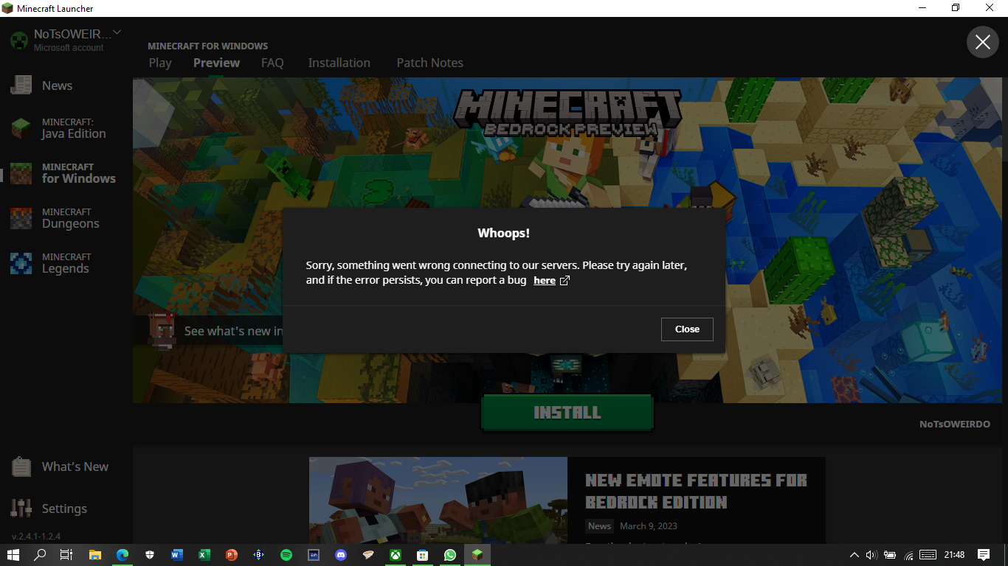Show hidden system tray icons
This screenshot has height=566, width=1008.
(855, 555)
